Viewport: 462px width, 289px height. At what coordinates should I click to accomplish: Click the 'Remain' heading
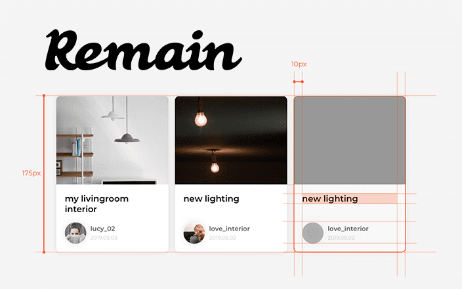point(144,49)
